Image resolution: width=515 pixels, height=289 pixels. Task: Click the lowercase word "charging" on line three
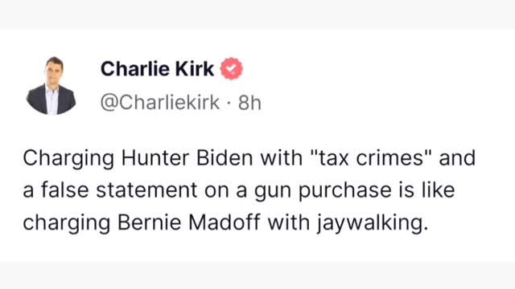66,223
